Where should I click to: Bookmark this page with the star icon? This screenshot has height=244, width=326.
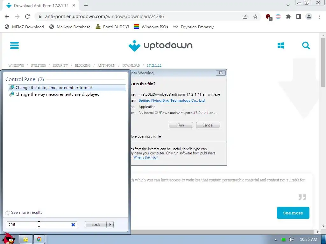coord(255,17)
